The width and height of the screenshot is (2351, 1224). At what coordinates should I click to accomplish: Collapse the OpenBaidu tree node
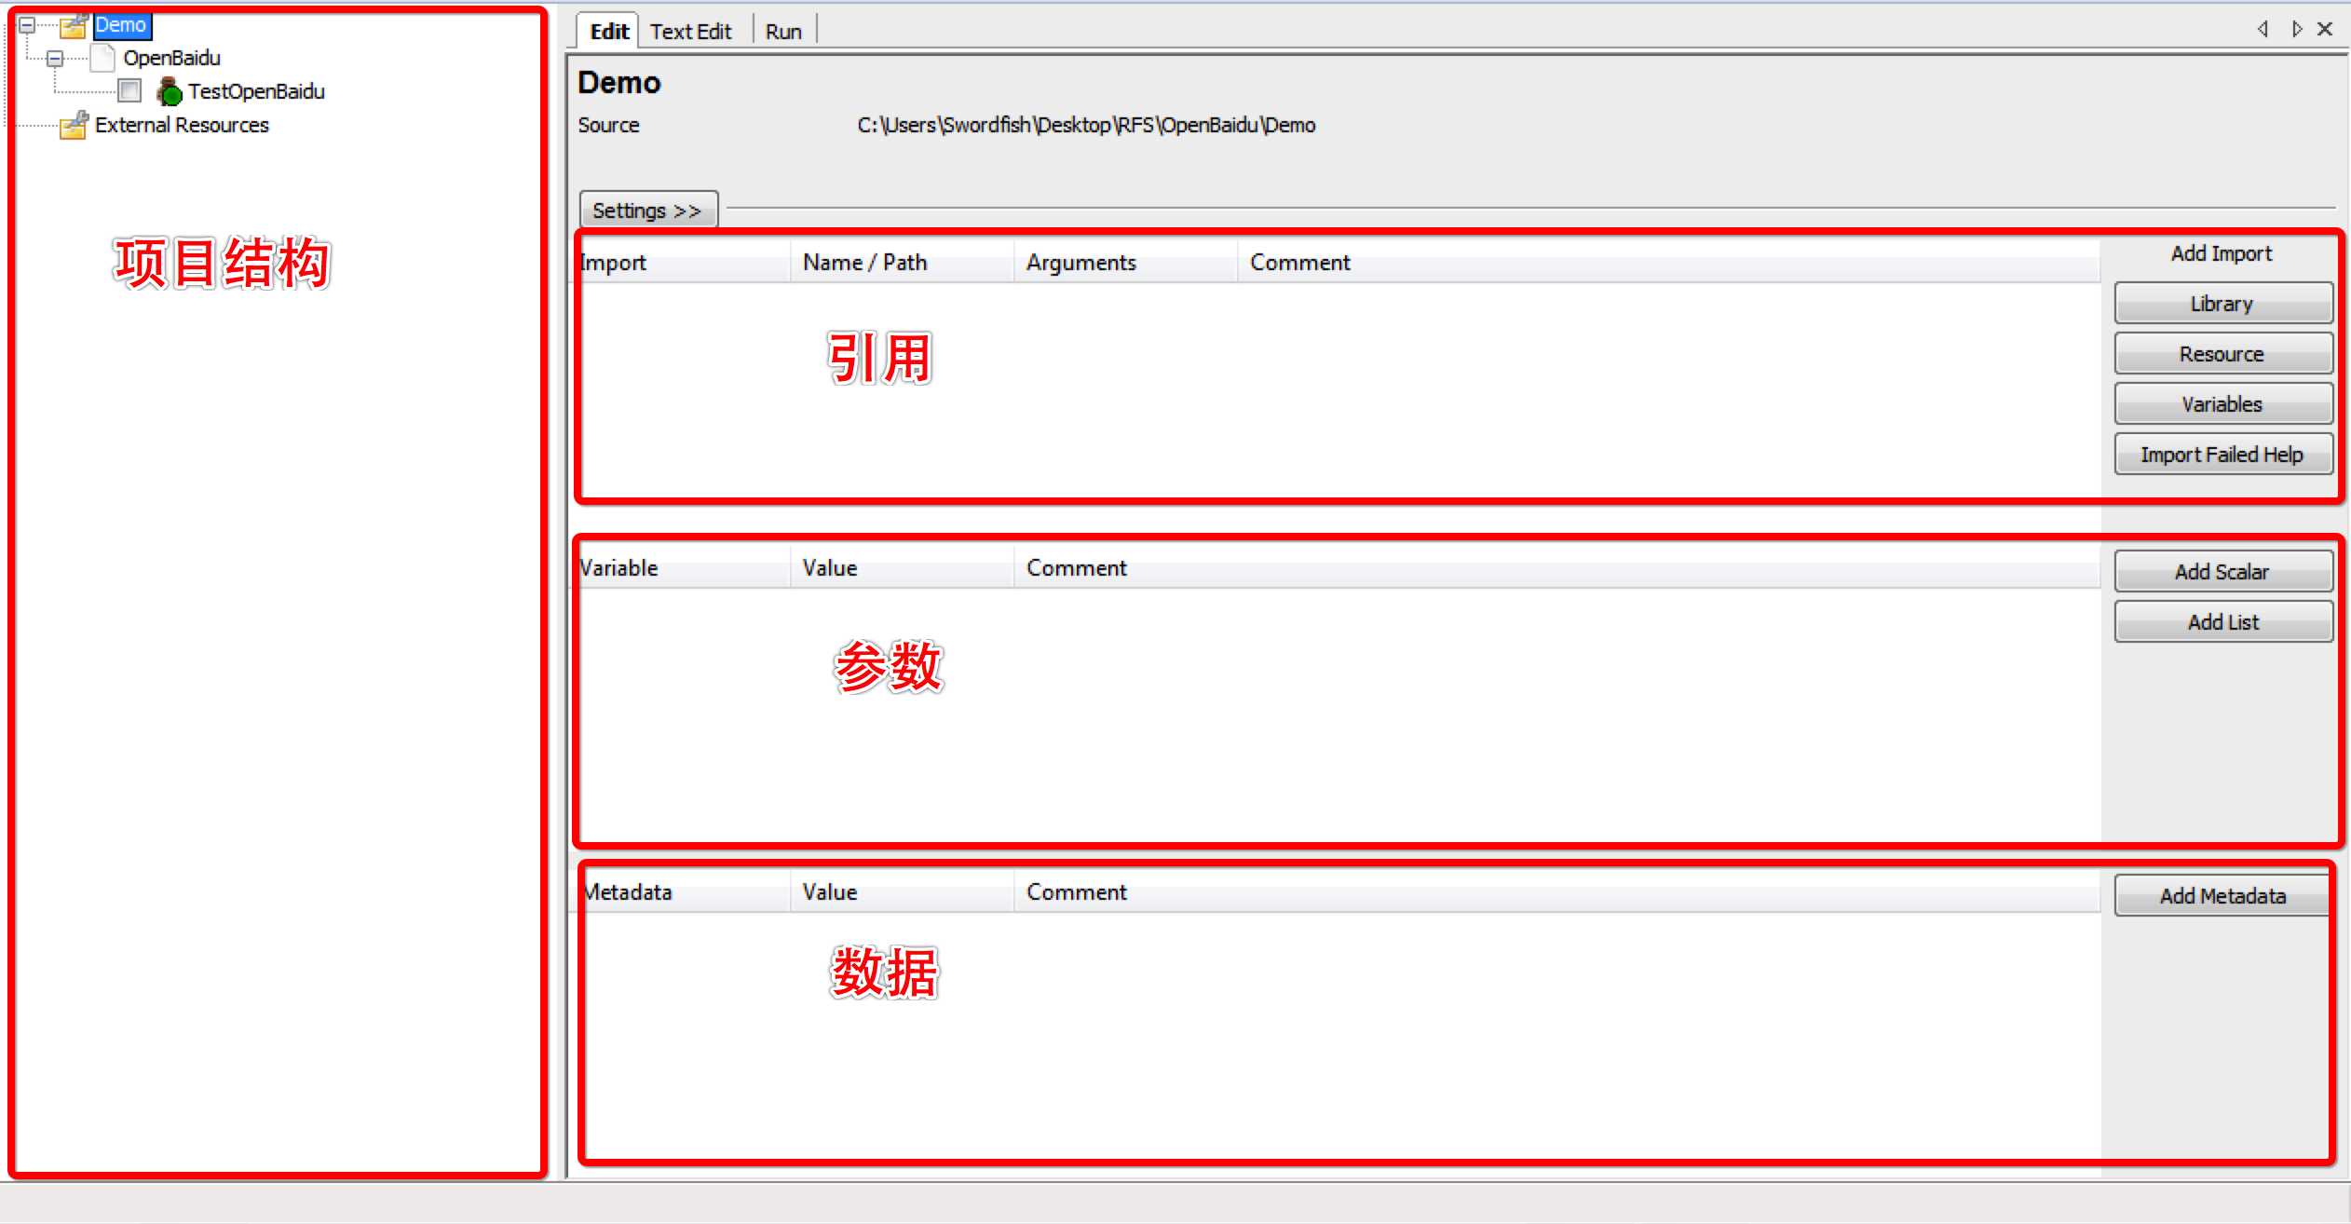pos(55,59)
